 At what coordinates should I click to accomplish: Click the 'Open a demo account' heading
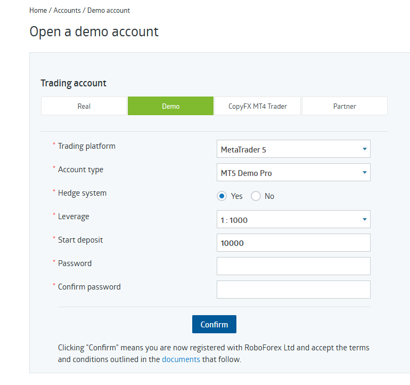coord(94,31)
